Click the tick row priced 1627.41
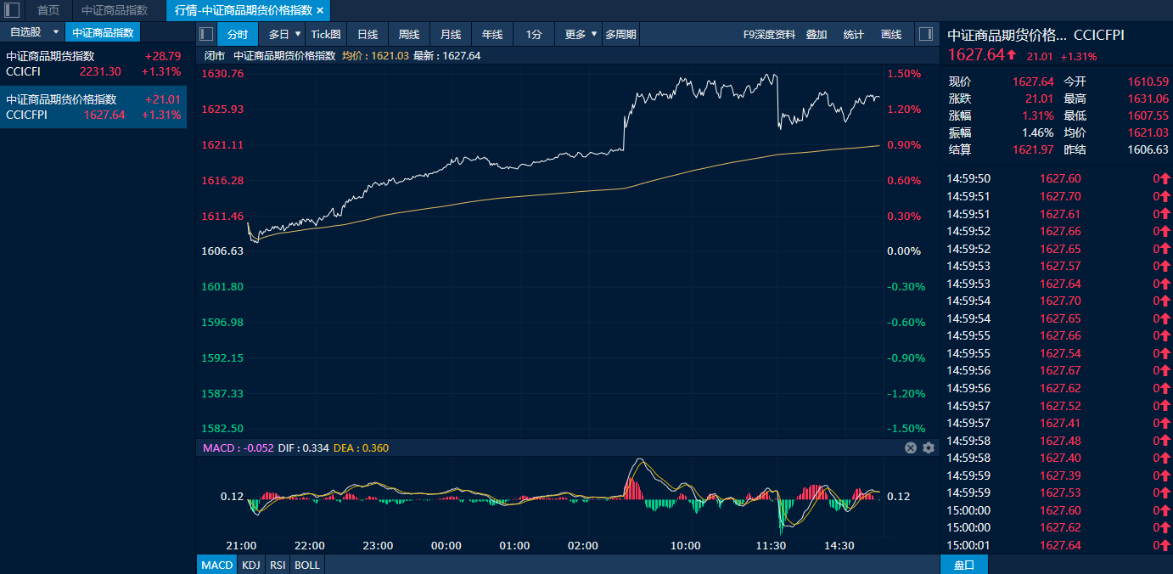Screen dimensions: 1173x574 click(x=1057, y=423)
